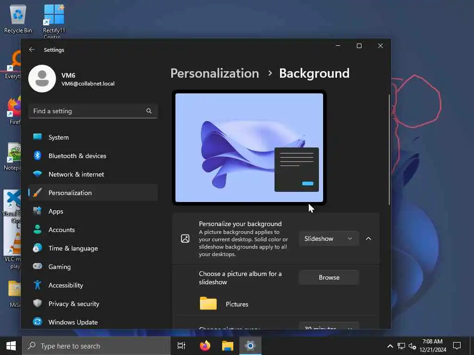474x355 pixels.
Task: Open the Windows Start menu
Action: (11, 346)
